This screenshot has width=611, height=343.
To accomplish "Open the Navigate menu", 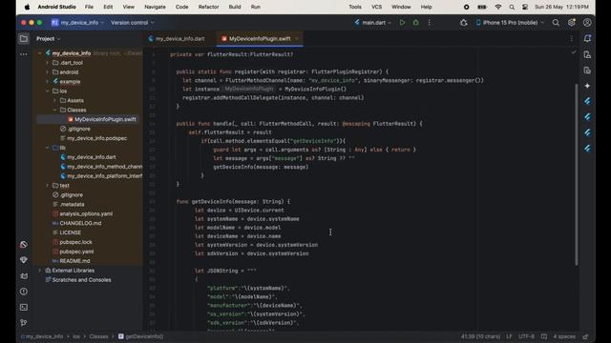I will (155, 7).
